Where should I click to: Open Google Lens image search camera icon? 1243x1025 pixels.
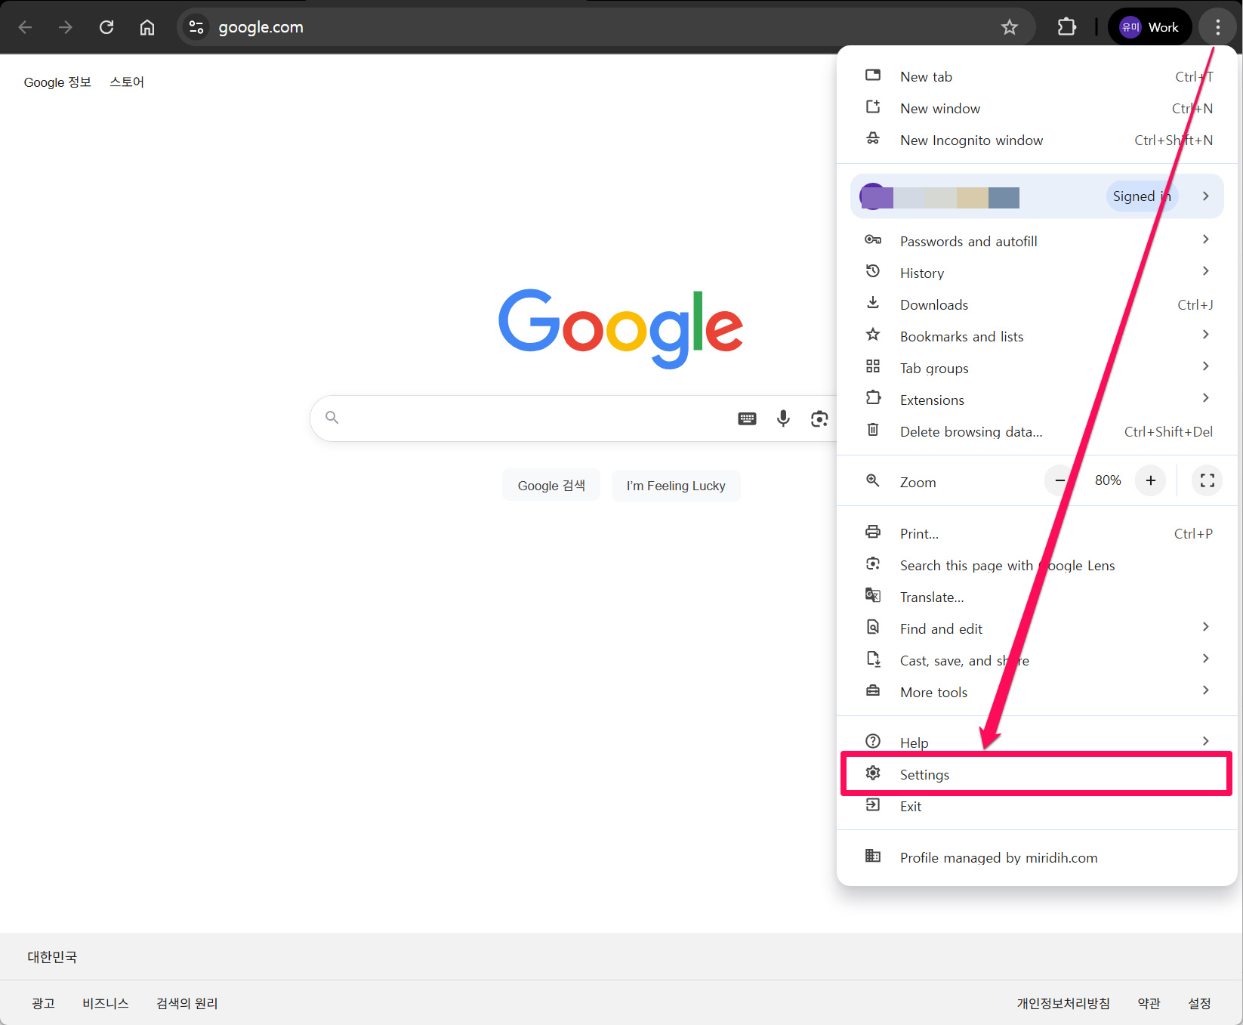pyautogui.click(x=819, y=418)
